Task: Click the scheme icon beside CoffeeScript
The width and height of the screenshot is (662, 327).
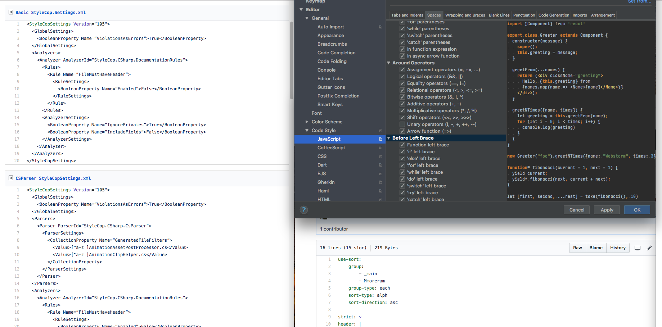Action: click(x=380, y=148)
